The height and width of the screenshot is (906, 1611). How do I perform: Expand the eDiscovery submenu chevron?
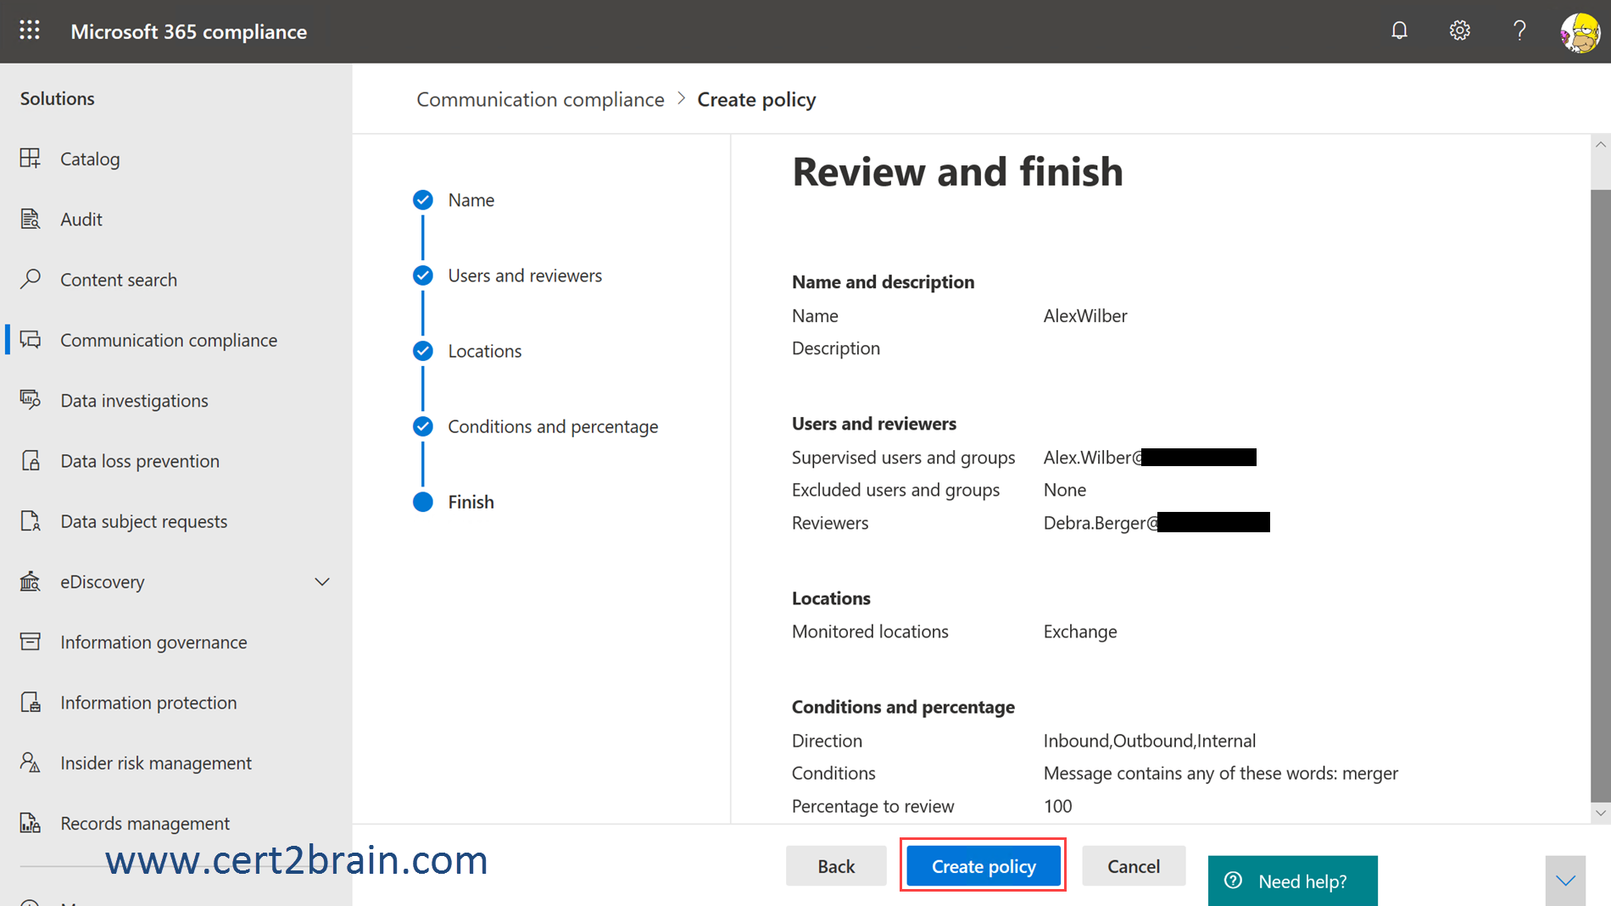coord(322,581)
